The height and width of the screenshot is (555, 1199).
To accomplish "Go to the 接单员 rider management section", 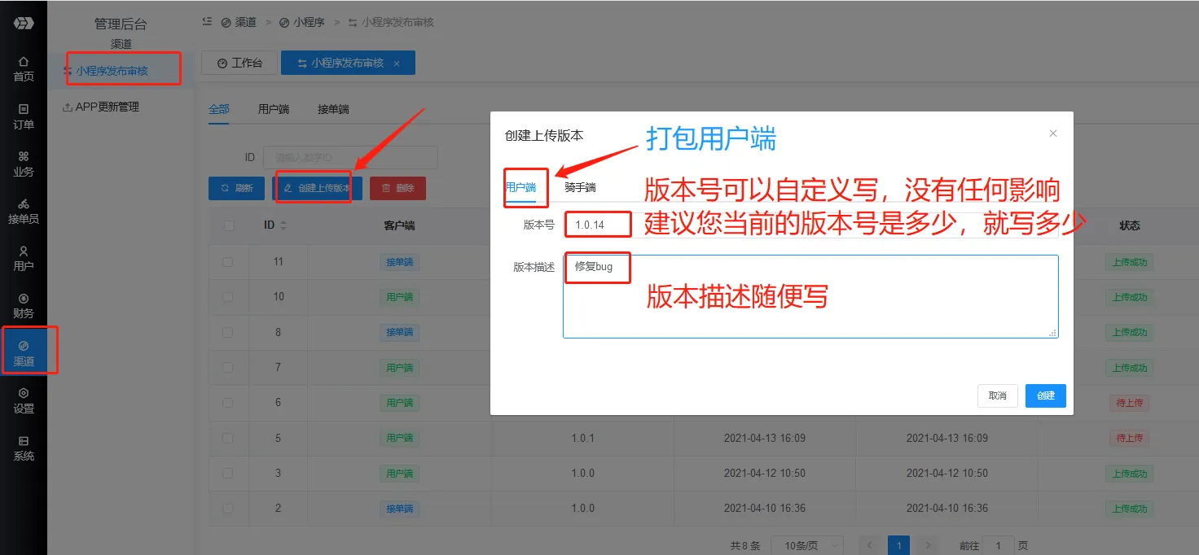I will (23, 211).
